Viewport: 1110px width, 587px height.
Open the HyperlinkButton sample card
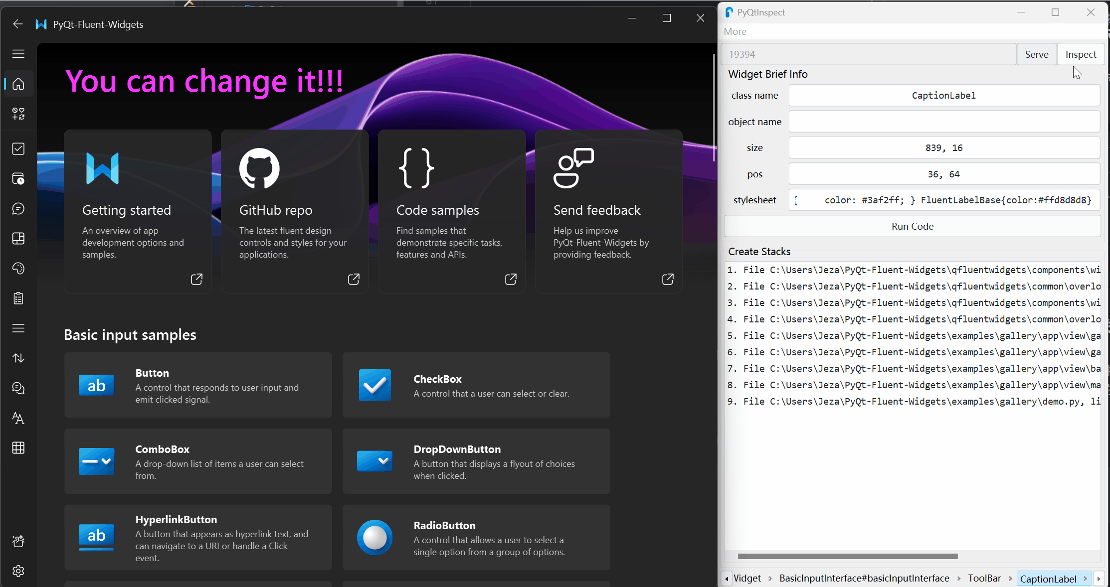pyautogui.click(x=198, y=538)
